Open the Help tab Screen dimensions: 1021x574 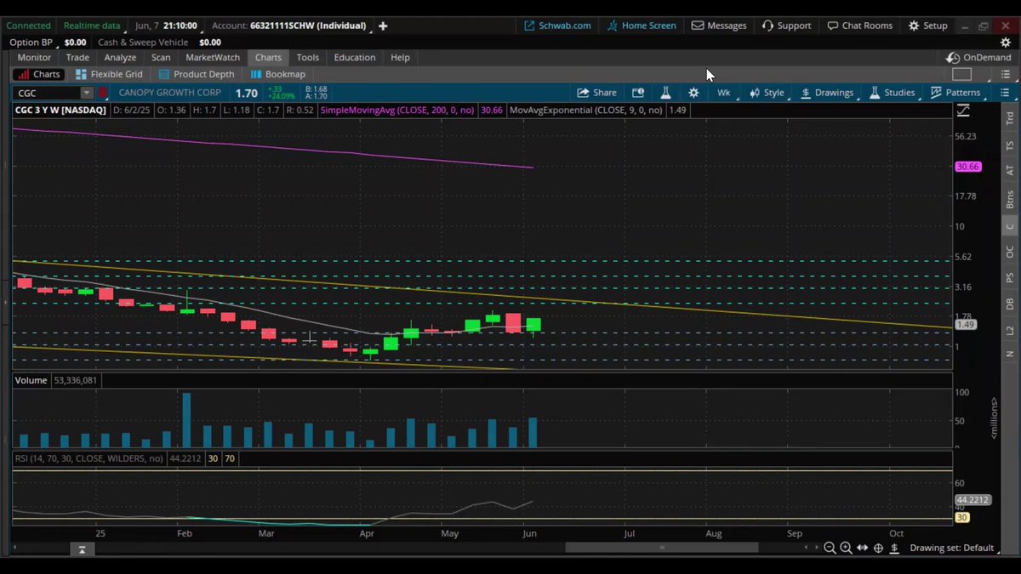tap(400, 58)
